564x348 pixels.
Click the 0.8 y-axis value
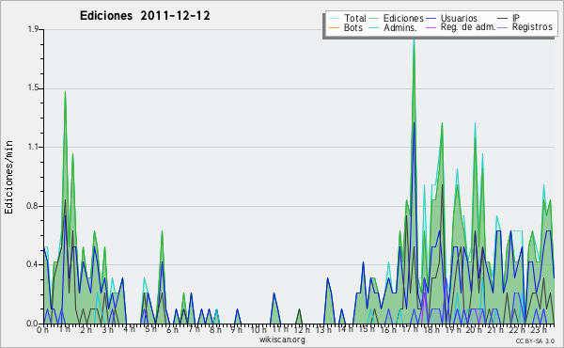tap(33, 206)
